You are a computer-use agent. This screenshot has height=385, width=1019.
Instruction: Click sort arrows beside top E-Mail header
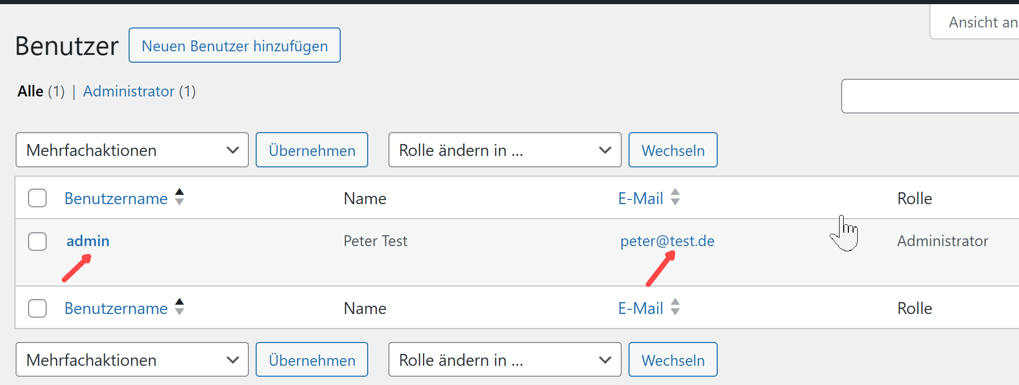coord(675,197)
